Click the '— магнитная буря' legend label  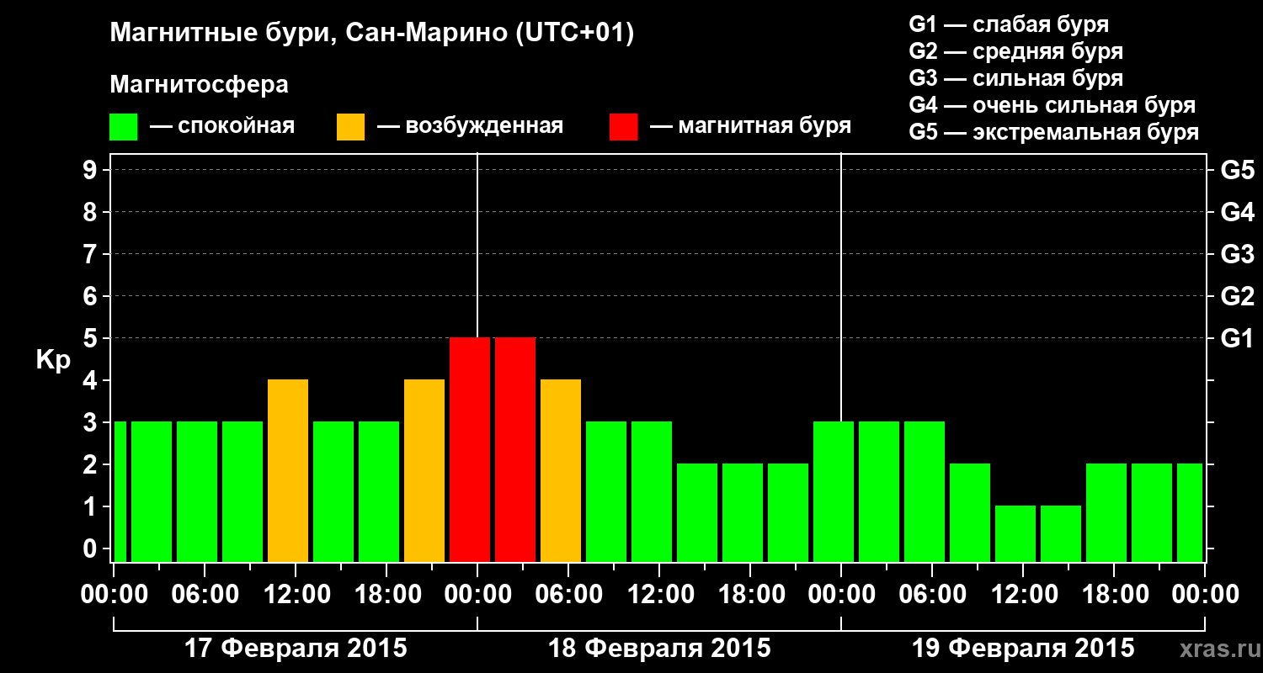(x=750, y=127)
